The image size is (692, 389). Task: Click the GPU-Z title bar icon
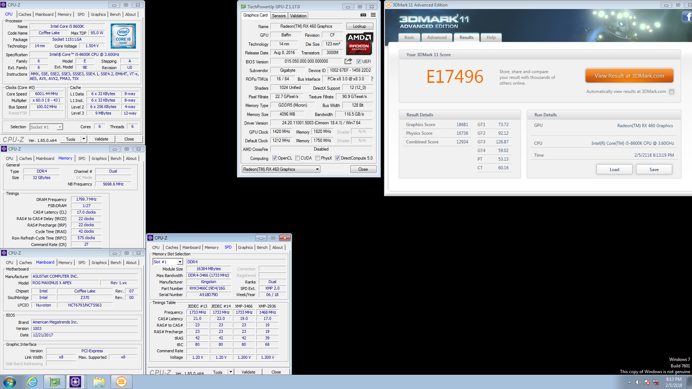pos(243,6)
